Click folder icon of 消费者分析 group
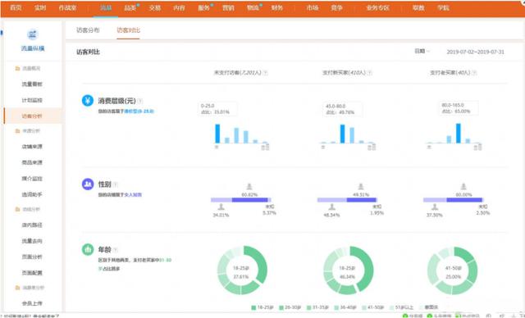525x318 pixels. click(x=17, y=288)
